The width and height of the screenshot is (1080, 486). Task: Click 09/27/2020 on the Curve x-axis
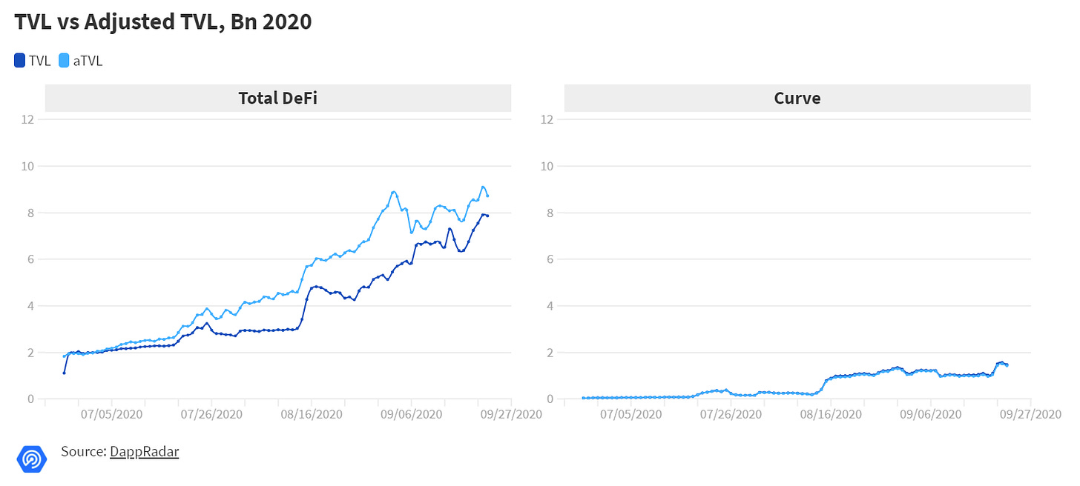pyautogui.click(x=1030, y=413)
